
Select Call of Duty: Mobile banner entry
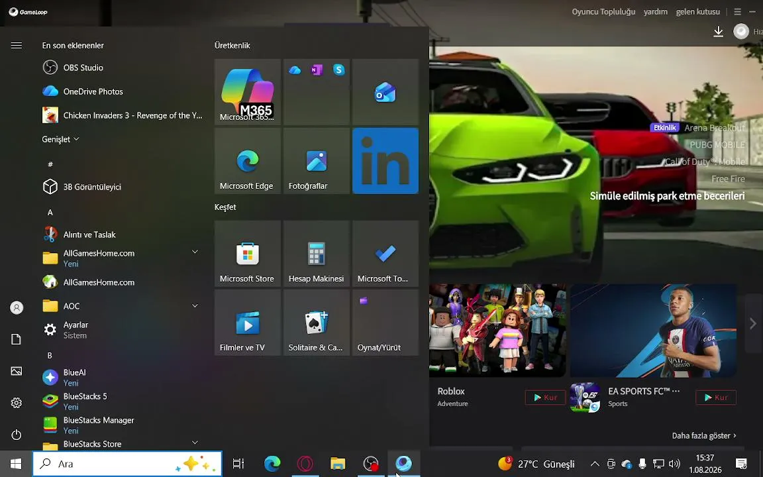[705, 162]
